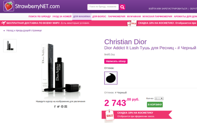The image size is (197, 123).
Task: Click the mascara product thumbnail
Action: (10, 46)
